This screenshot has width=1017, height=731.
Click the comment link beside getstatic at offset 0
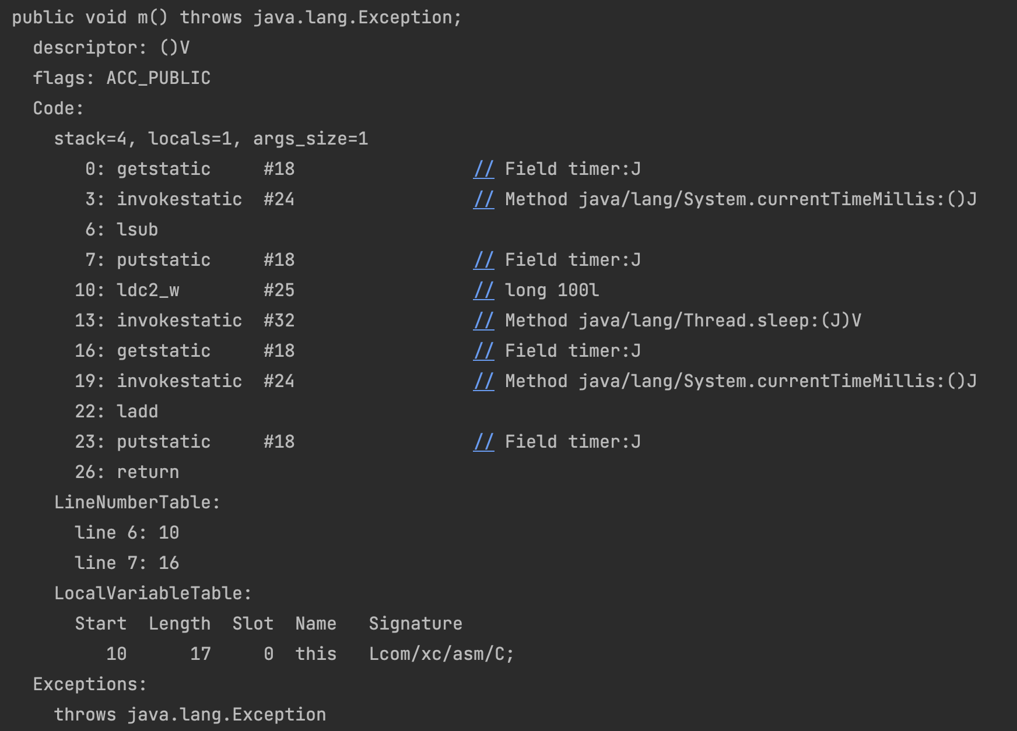483,169
